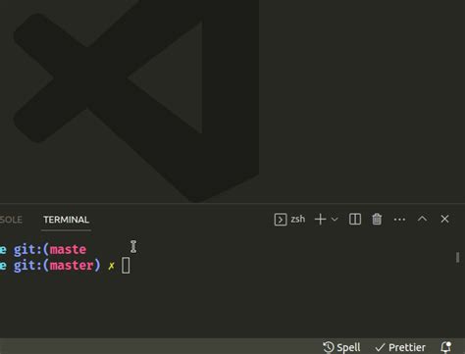
Task: Create a new terminal with plus icon
Action: point(321,220)
